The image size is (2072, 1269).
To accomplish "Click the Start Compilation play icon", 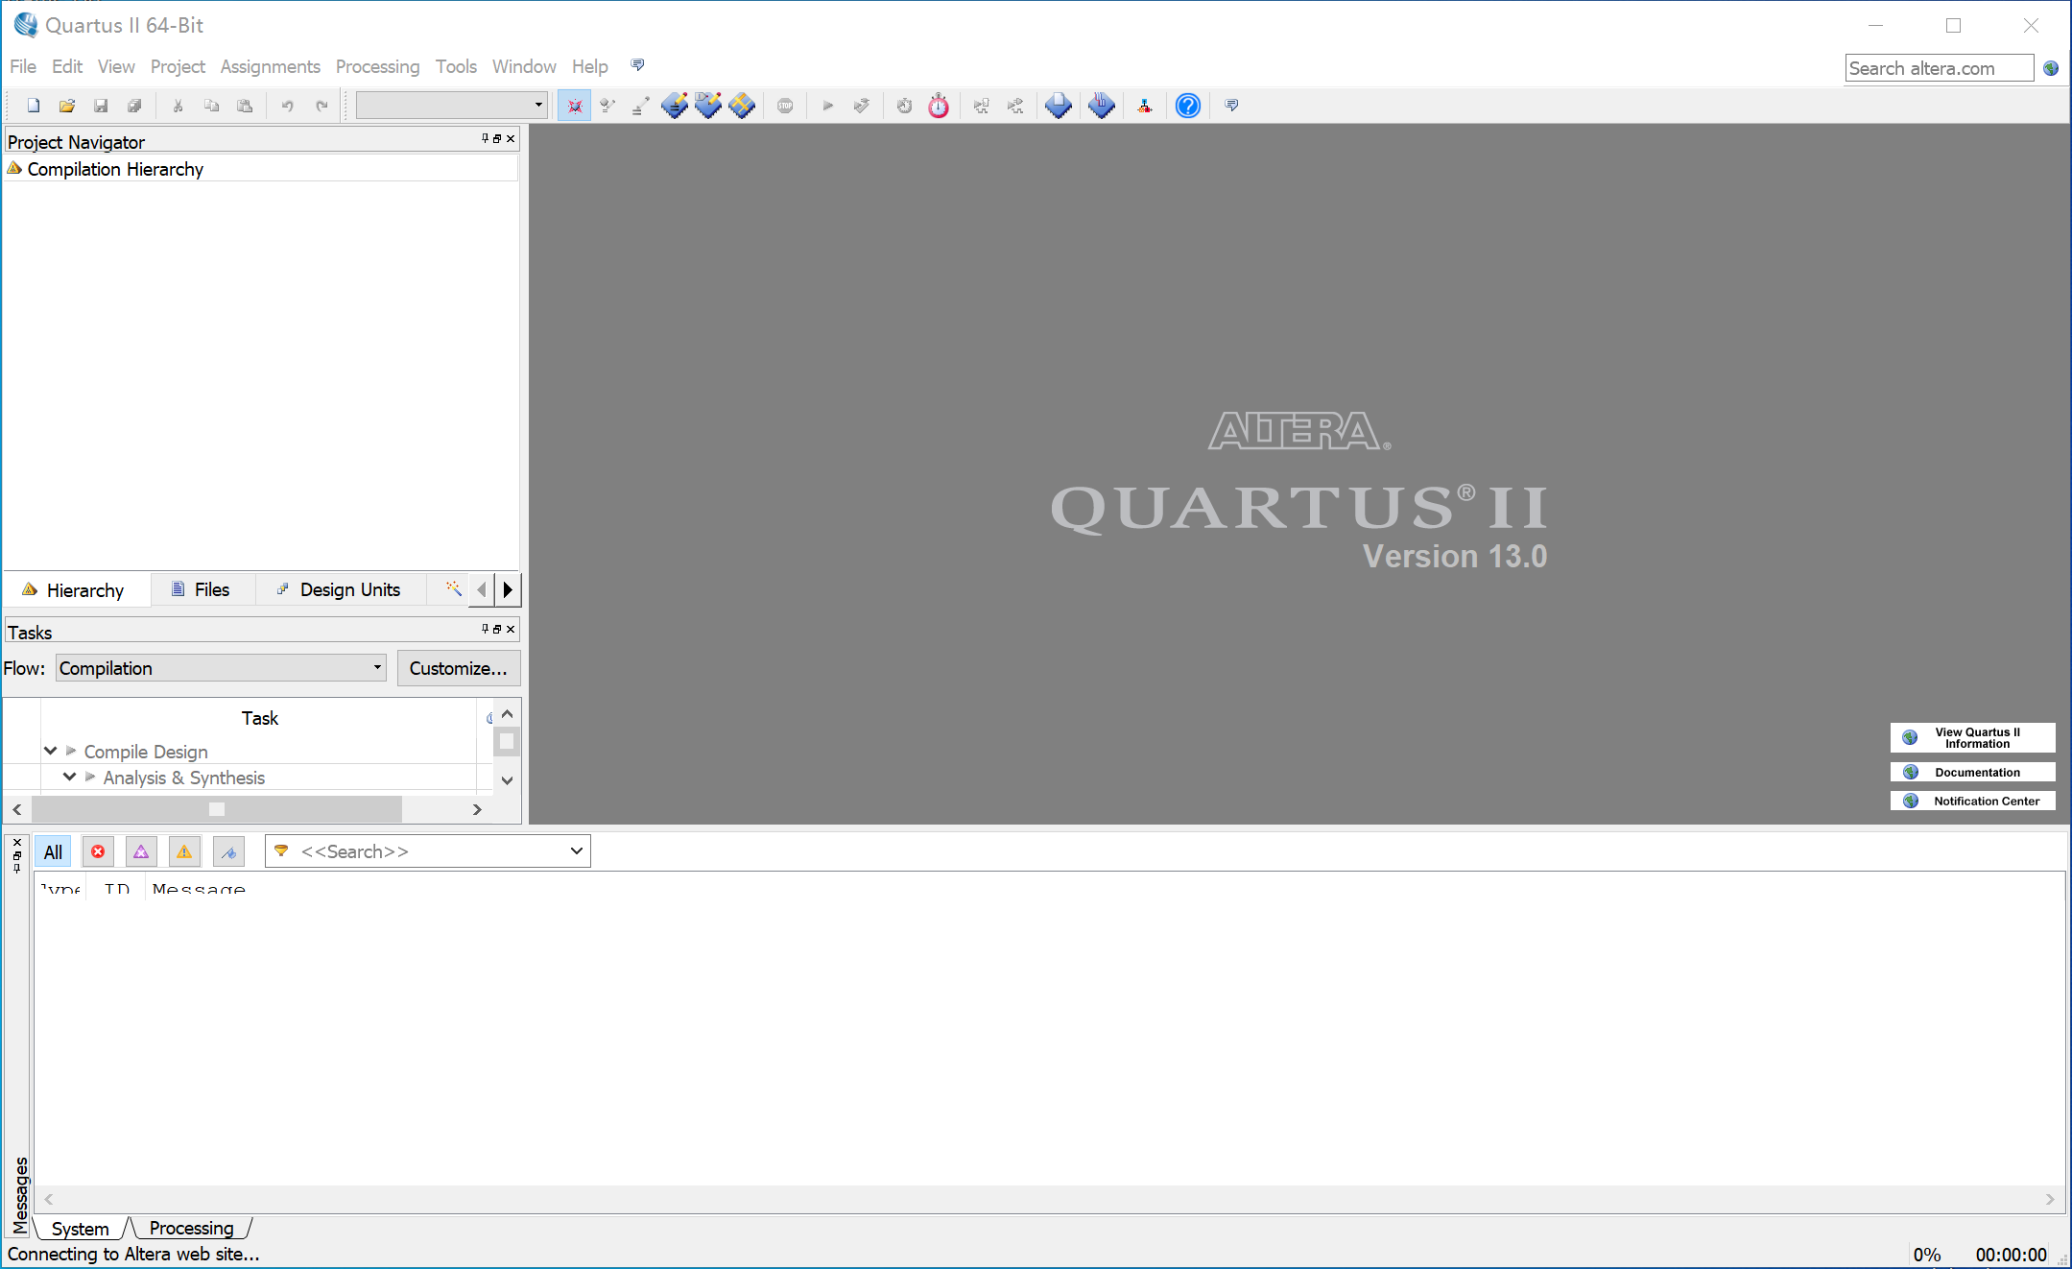I will (x=827, y=106).
